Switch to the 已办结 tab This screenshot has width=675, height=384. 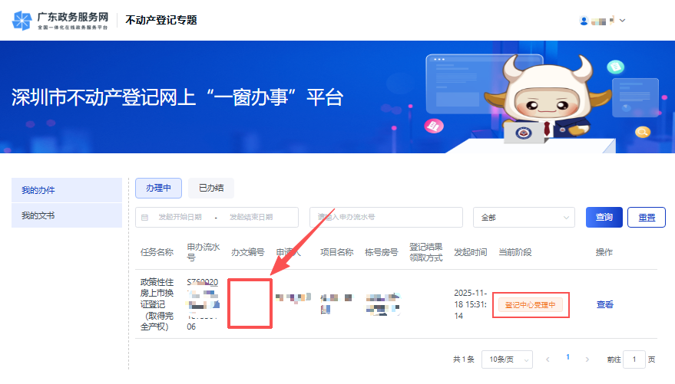[211, 188]
